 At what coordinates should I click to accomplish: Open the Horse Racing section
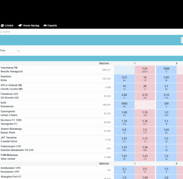pos(29,25)
